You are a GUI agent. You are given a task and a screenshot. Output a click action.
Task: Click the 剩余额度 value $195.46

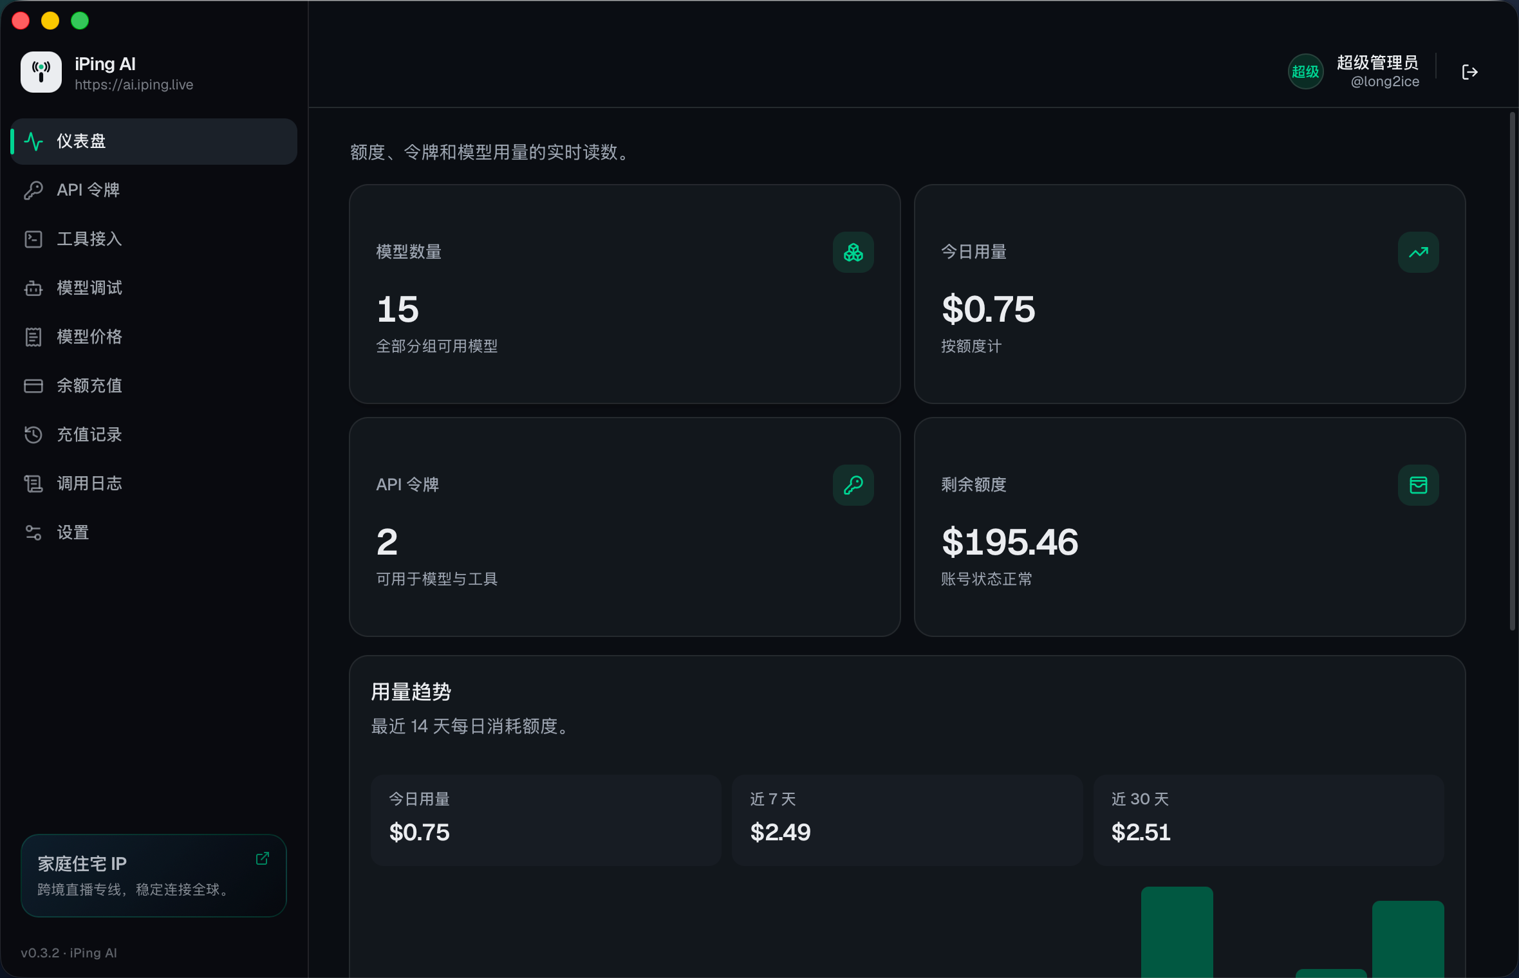1010,542
